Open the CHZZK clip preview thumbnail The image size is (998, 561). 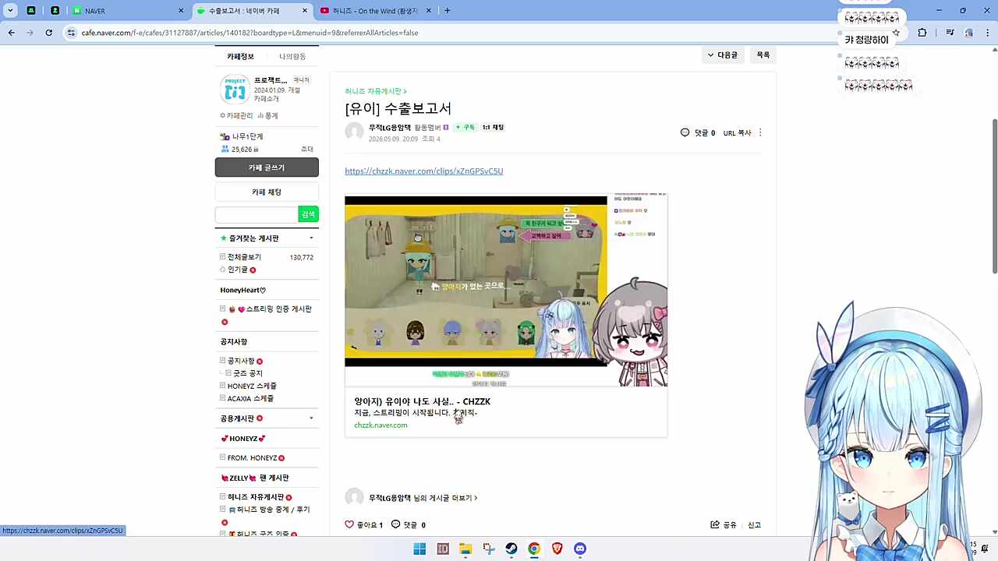506,291
